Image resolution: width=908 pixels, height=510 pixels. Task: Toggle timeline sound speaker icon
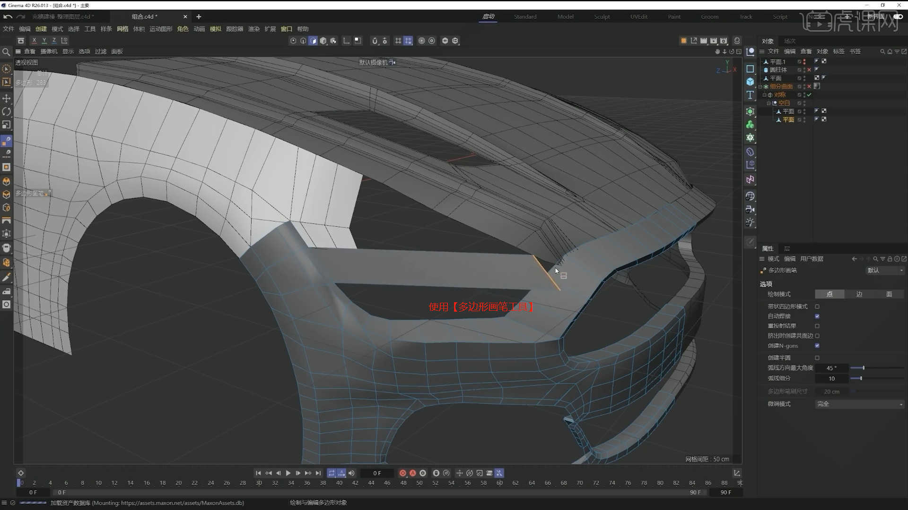351,473
